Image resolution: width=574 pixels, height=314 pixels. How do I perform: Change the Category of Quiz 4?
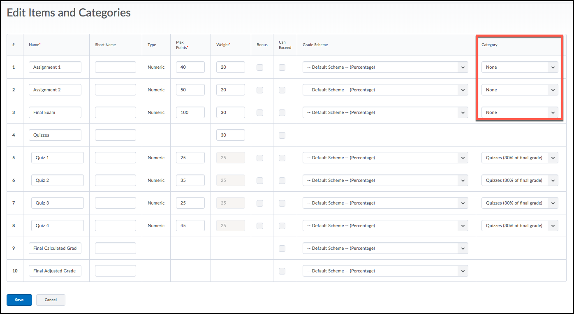[520, 226]
